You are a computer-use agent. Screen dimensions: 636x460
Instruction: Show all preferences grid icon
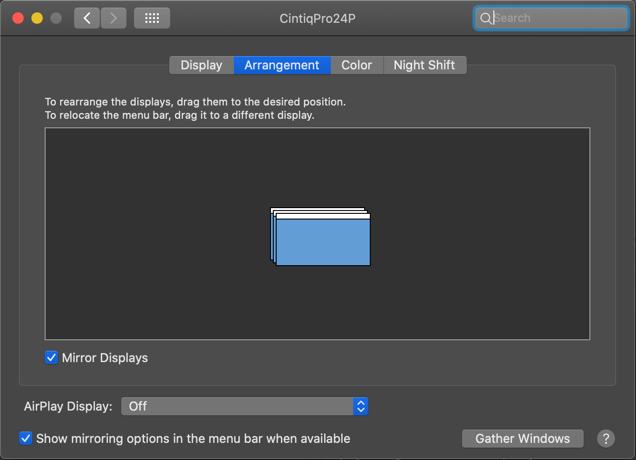pos(152,19)
